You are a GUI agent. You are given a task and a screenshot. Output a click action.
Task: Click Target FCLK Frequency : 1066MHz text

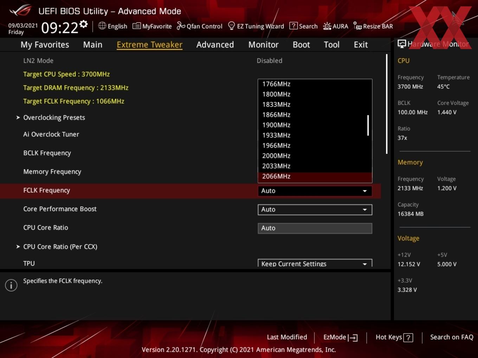(73, 101)
